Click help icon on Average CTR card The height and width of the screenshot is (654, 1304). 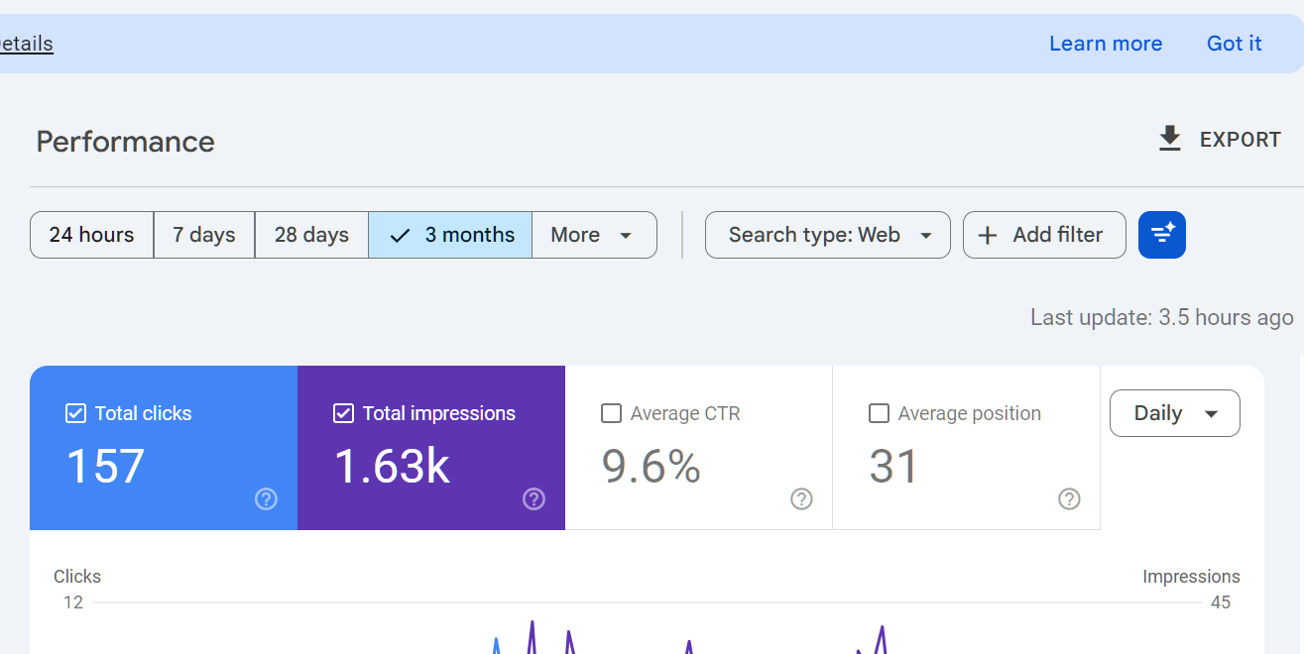(801, 499)
